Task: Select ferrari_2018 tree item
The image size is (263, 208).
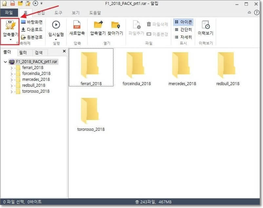Action: [33, 68]
